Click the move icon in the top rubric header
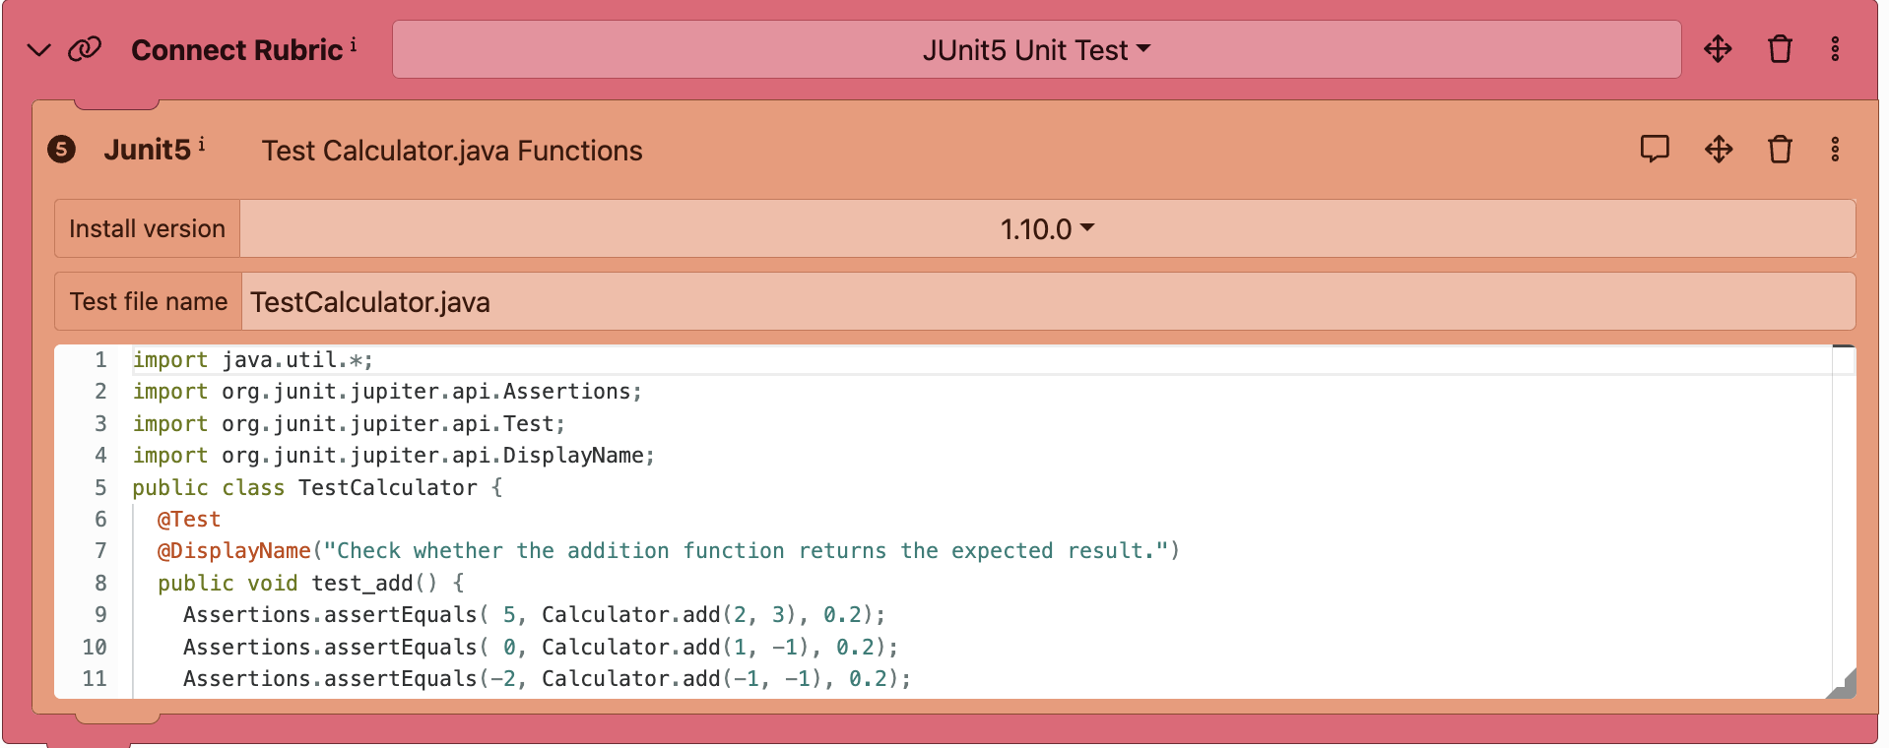This screenshot has width=1889, height=748. click(1718, 49)
